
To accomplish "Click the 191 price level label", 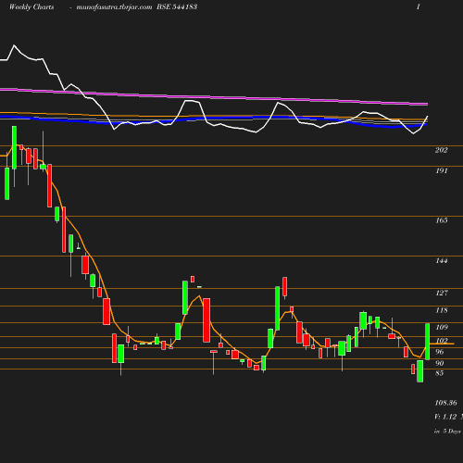I will (442, 170).
